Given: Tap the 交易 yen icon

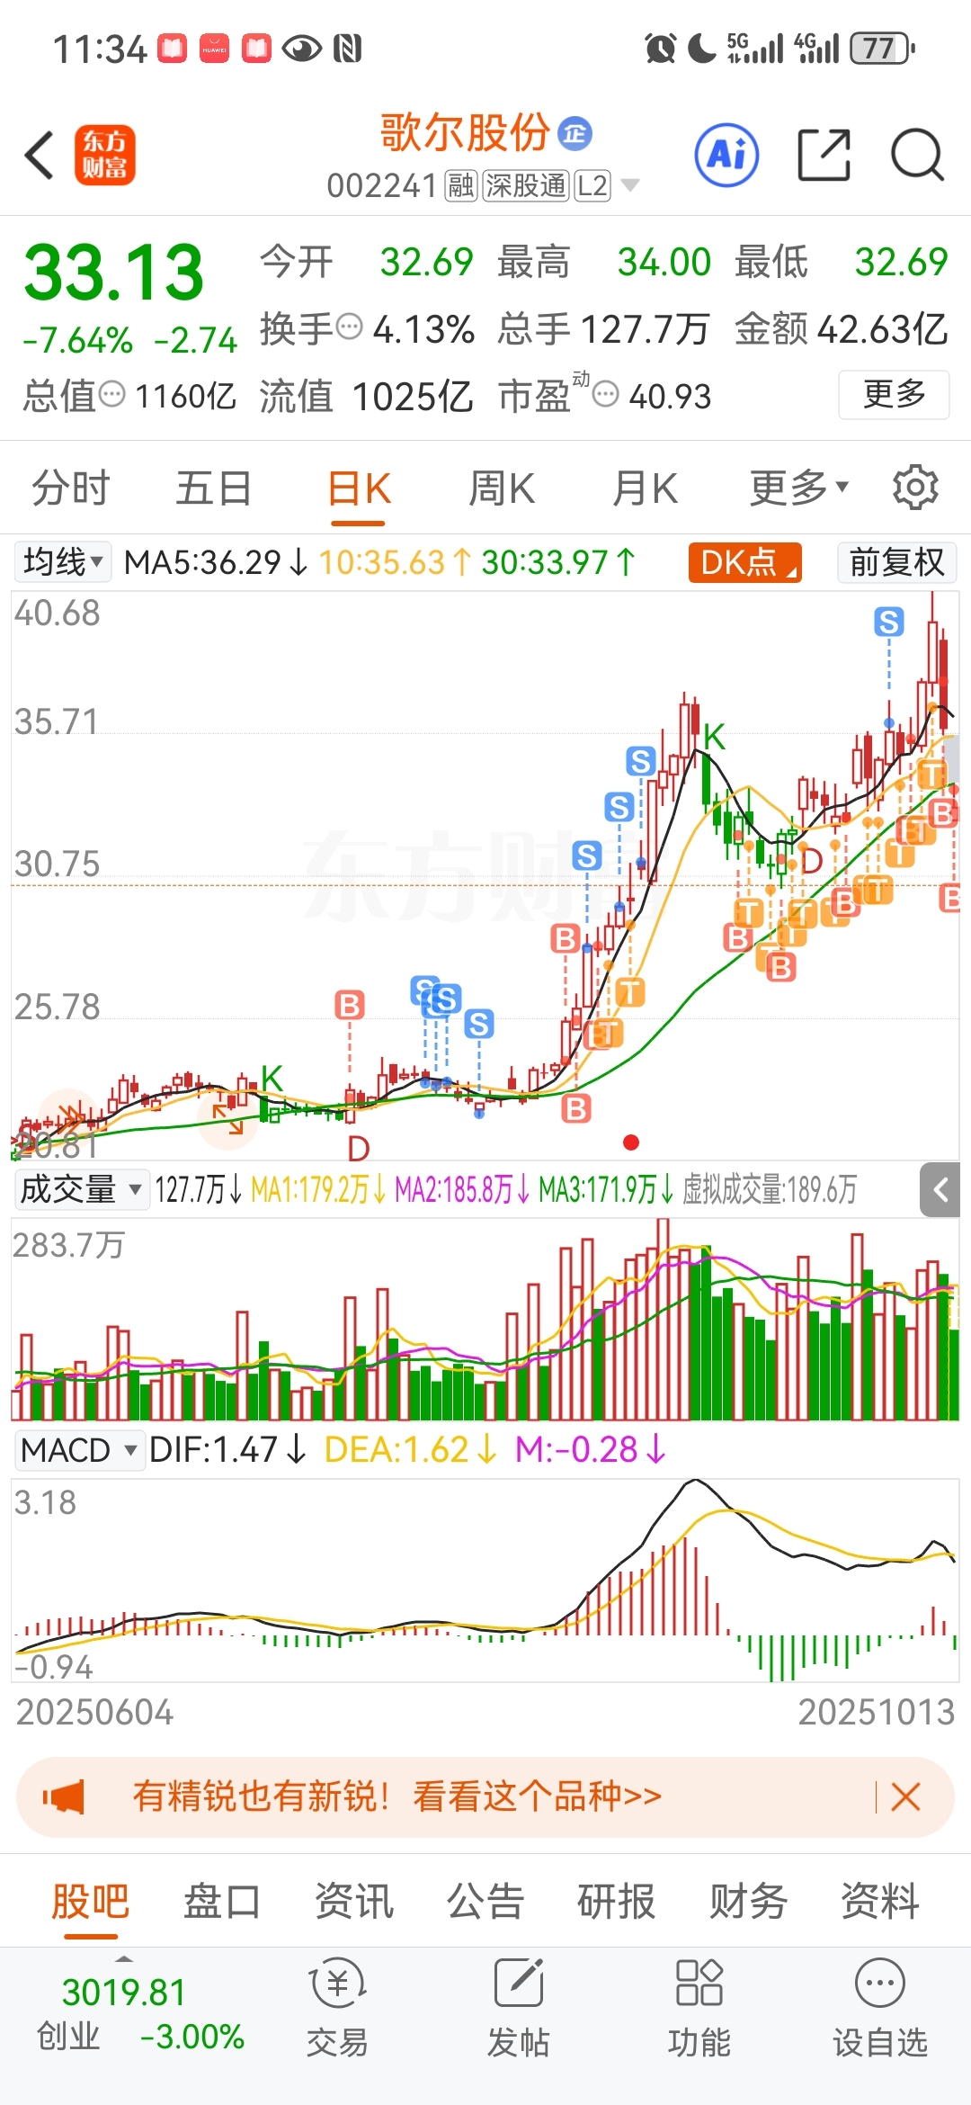Looking at the screenshot, I should tap(337, 1984).
